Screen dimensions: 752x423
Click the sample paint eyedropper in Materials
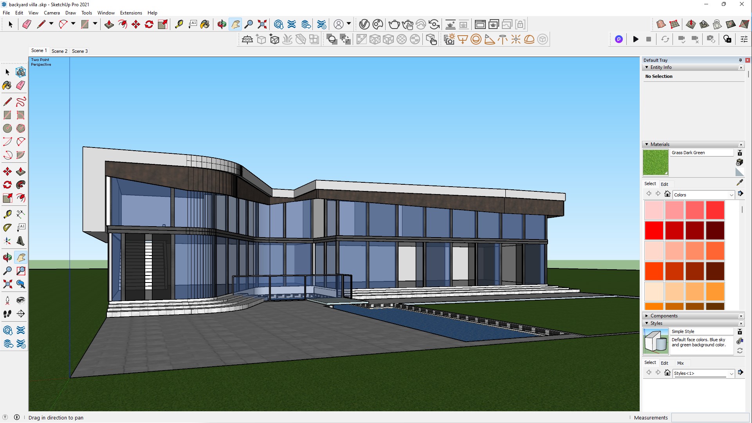[740, 183]
